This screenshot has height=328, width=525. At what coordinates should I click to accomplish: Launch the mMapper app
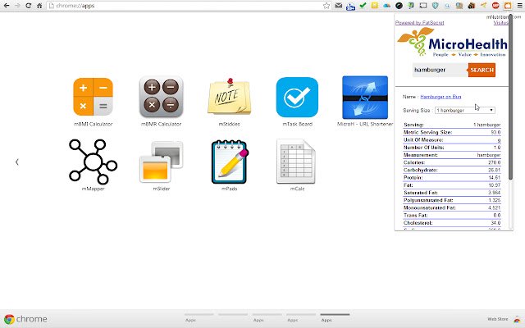[x=93, y=162]
